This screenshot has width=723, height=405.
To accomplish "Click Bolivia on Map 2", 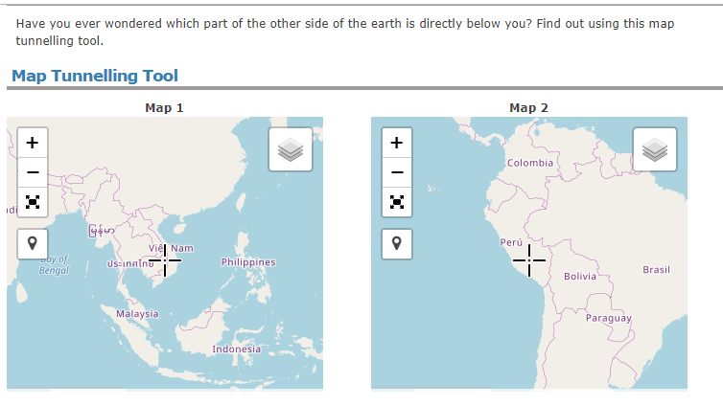I will coord(580,276).
